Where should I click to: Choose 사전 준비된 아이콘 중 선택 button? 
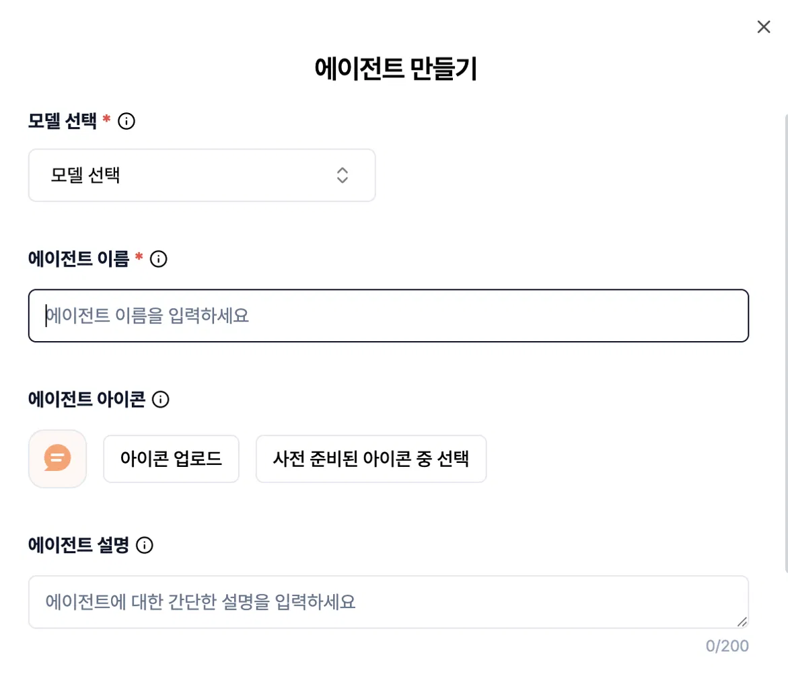[x=371, y=459]
